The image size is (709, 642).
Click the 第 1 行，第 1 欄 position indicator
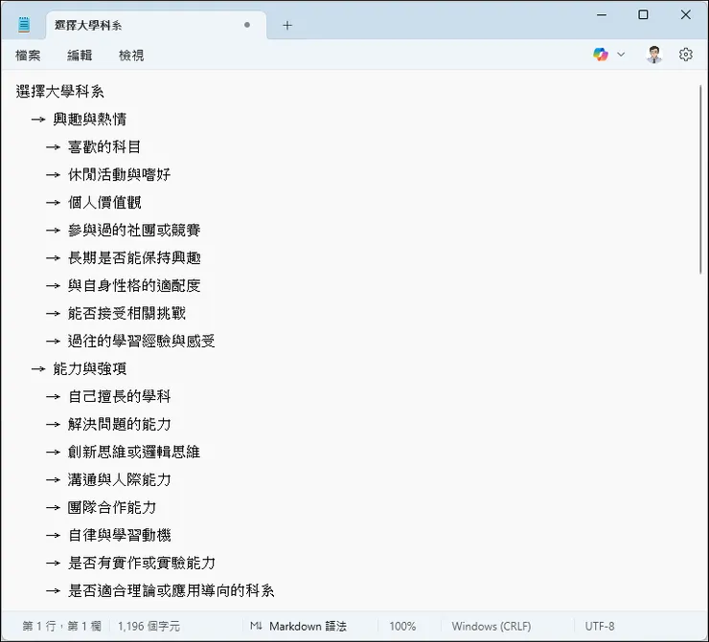tap(62, 626)
